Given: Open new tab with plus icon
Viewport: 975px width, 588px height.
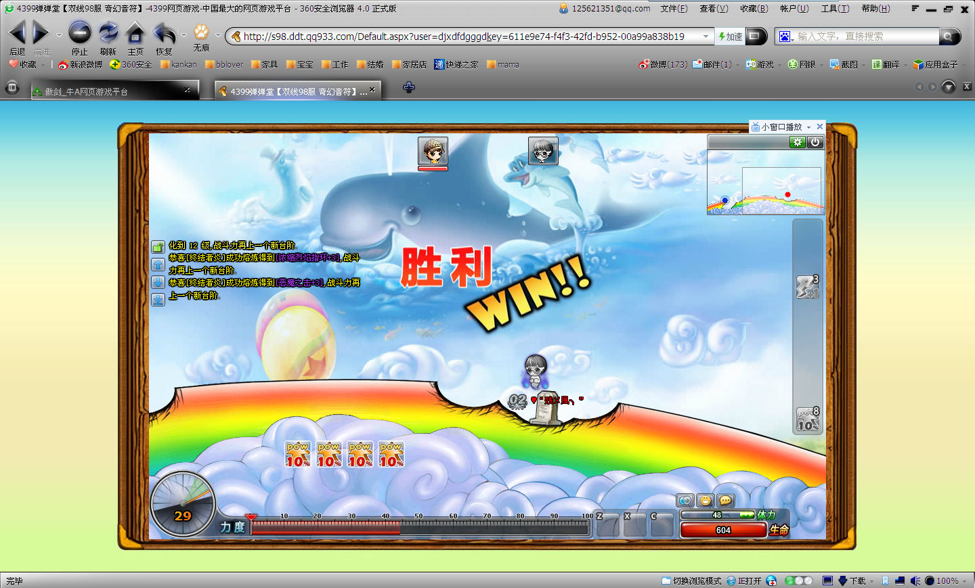Looking at the screenshot, I should [x=408, y=87].
